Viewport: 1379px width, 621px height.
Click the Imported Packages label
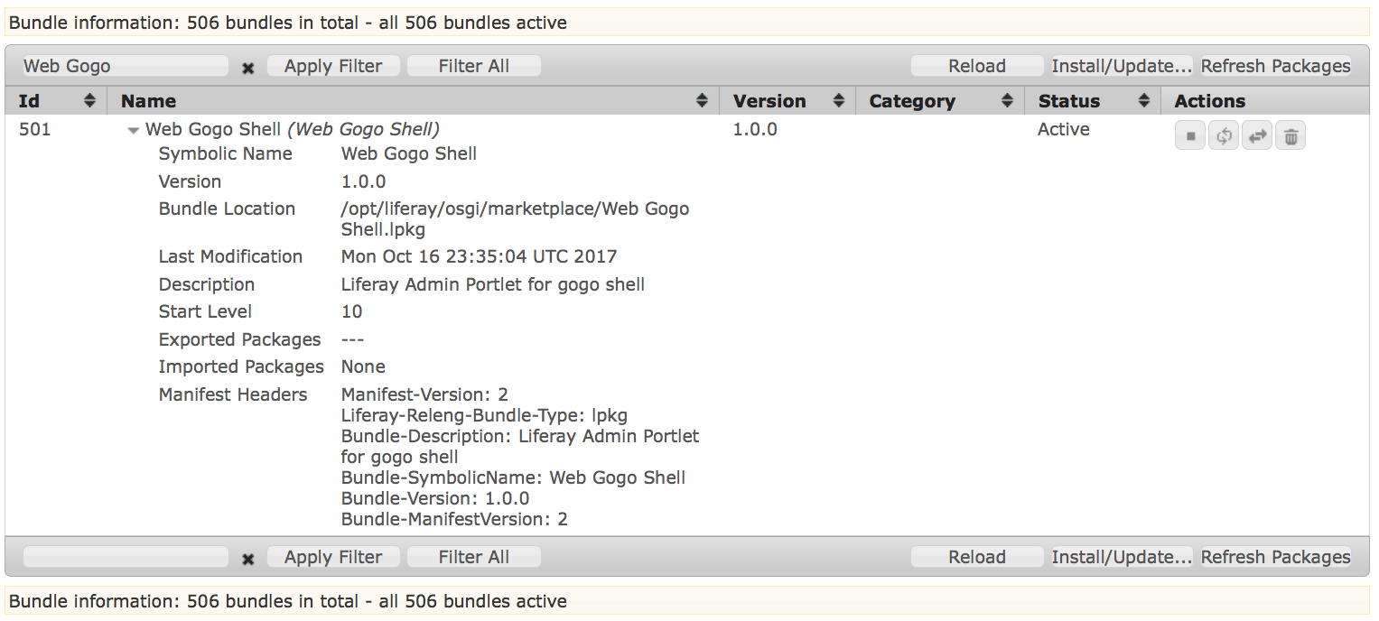click(241, 366)
